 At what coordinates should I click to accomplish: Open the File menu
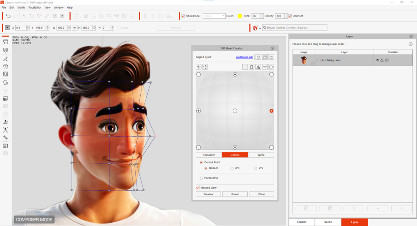click(x=4, y=7)
